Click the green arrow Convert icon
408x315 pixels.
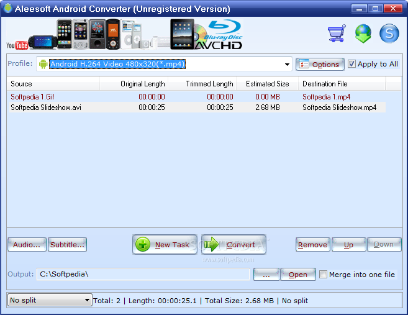click(x=212, y=244)
